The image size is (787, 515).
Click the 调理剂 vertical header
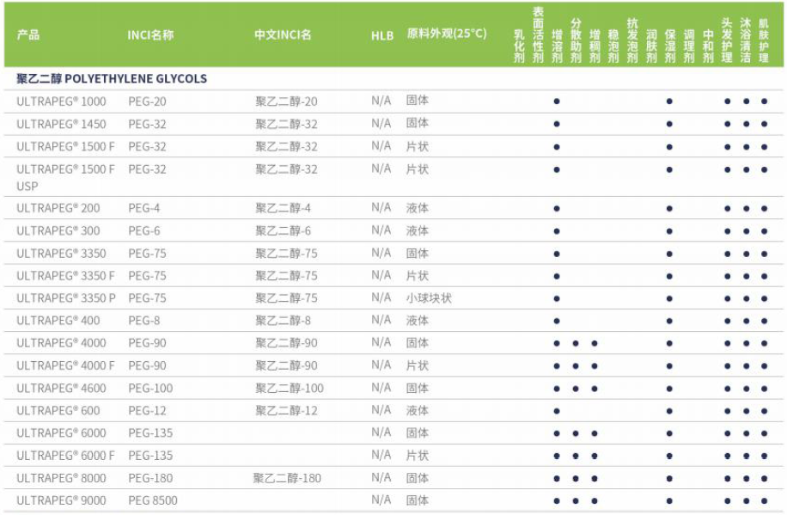pos(689,46)
